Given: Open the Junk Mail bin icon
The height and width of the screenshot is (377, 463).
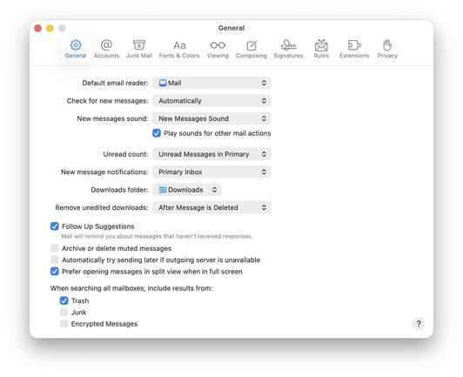Looking at the screenshot, I should click(x=139, y=45).
